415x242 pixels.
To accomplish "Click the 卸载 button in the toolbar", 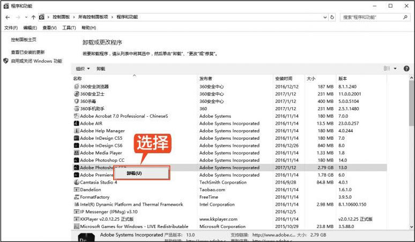I will pyautogui.click(x=101, y=69).
